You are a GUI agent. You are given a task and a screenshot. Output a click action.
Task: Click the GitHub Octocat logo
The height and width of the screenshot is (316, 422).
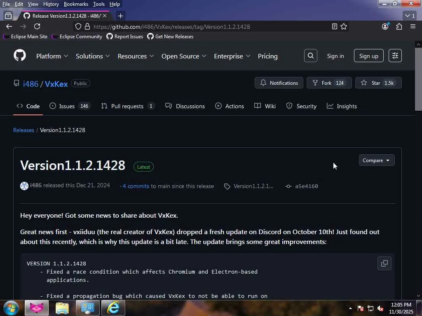20,56
